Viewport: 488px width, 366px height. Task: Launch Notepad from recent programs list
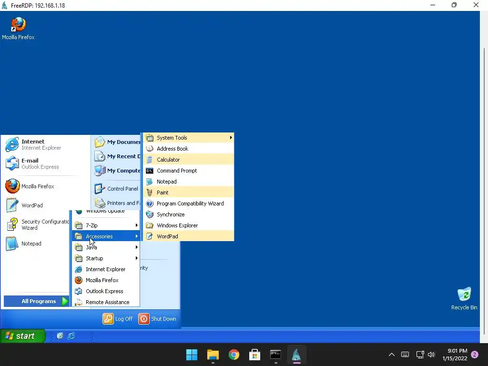point(24,244)
